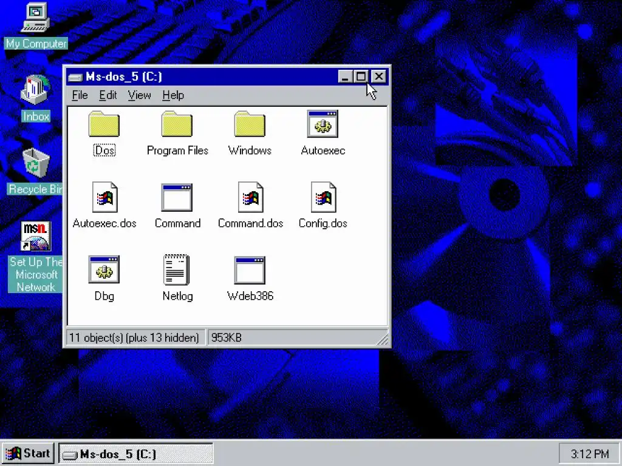Open the View menu
The height and width of the screenshot is (466, 622).
(139, 95)
